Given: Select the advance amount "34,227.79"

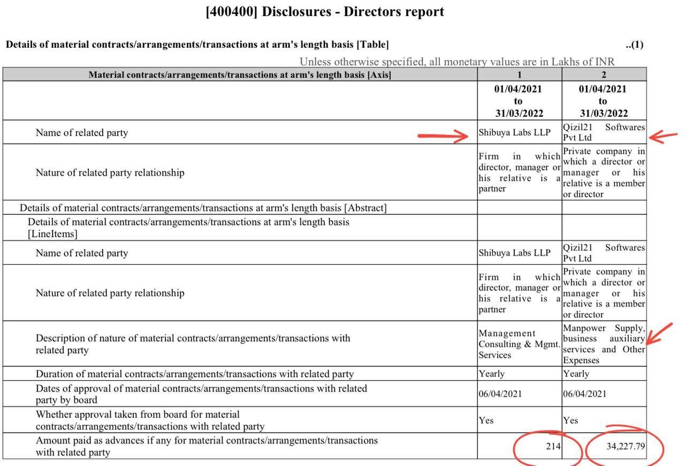Looking at the screenshot, I should tap(626, 446).
